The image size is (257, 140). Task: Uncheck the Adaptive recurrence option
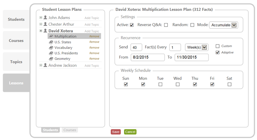(218, 52)
